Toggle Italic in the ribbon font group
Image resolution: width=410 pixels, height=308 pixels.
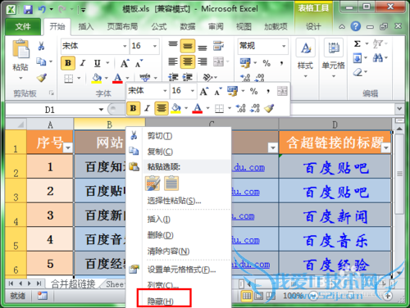[x=83, y=63]
